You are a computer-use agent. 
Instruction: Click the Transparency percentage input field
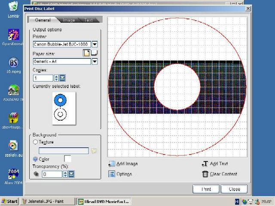(52, 174)
